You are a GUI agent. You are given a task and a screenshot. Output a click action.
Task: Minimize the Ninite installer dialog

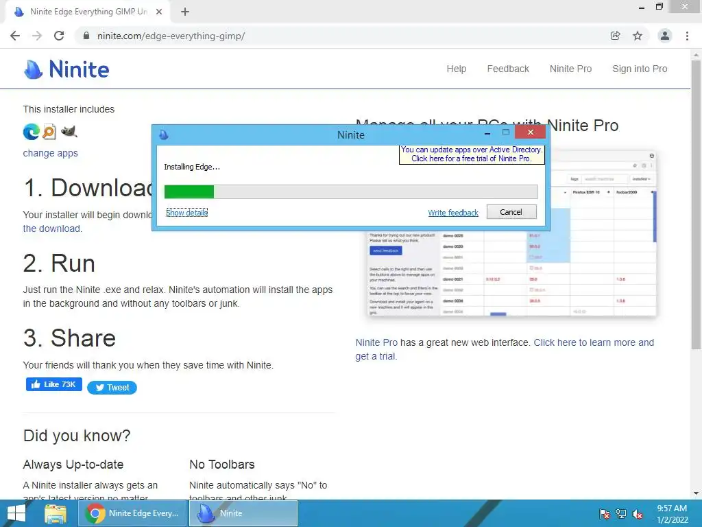click(487, 133)
